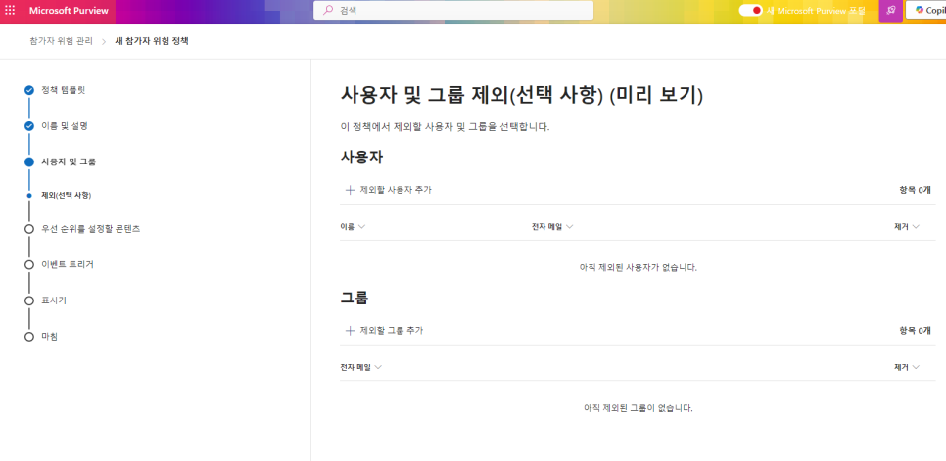The width and height of the screenshot is (946, 461).
Task: Select the 새 참가자 위험 정책 breadcrumb
Action: pyautogui.click(x=152, y=41)
